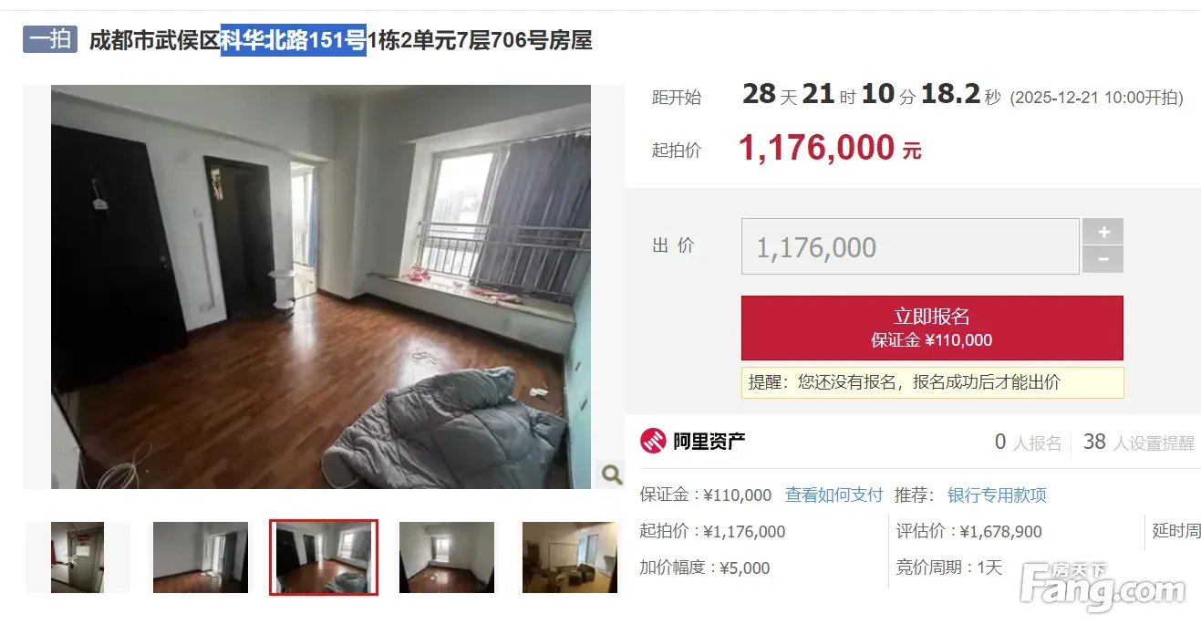This screenshot has width=1201, height=625.
Task: Increase bid with the plus button
Action: 1103,232
